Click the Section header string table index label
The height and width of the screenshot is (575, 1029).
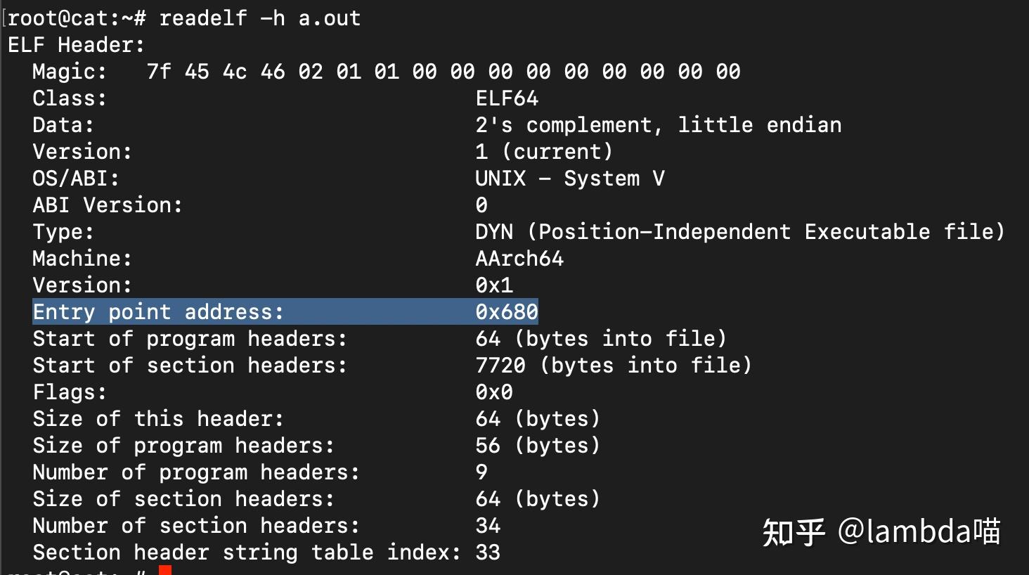[x=247, y=553]
